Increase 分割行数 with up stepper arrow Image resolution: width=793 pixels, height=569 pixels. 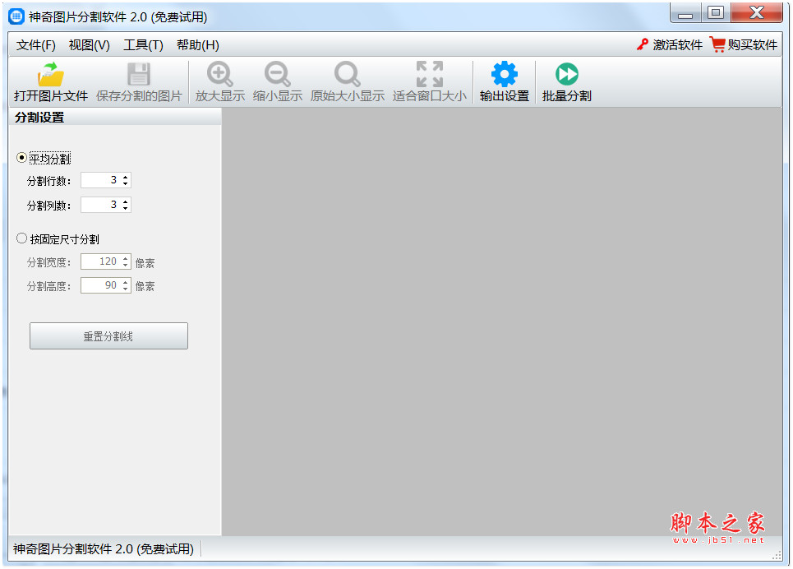pyautogui.click(x=125, y=176)
